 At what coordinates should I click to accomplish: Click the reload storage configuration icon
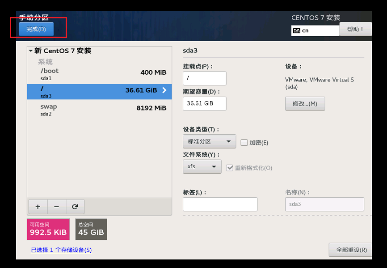[x=75, y=207]
